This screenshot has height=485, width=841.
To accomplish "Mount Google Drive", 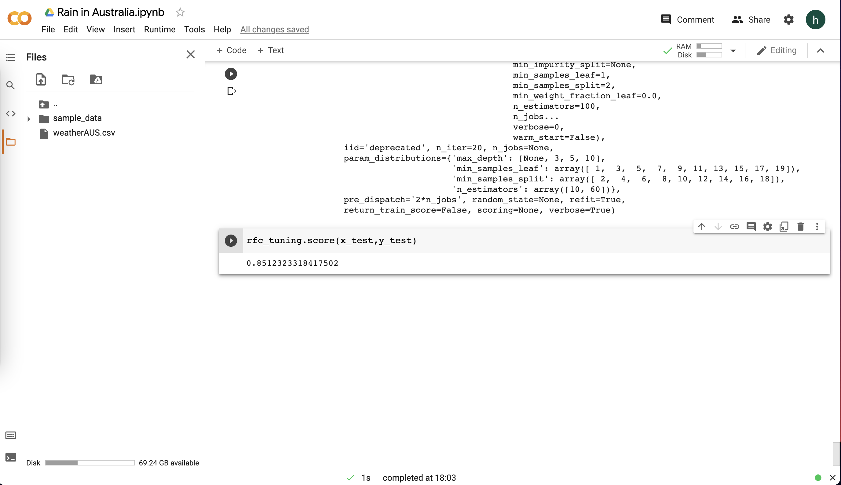I will pos(96,80).
